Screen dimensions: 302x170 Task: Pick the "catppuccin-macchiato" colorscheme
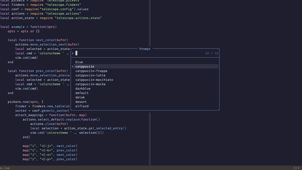pyautogui.click(x=94, y=80)
